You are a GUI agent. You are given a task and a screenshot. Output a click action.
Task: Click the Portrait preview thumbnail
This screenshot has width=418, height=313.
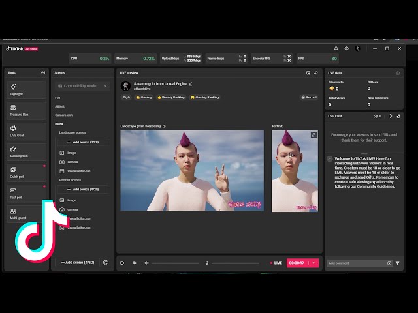[x=295, y=171]
